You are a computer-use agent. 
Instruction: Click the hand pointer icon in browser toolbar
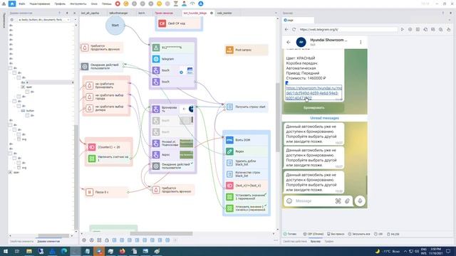[x=448, y=29]
